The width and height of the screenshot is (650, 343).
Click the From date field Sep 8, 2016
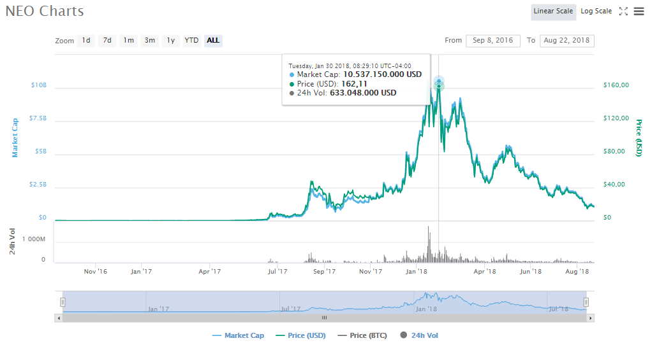[x=493, y=41]
